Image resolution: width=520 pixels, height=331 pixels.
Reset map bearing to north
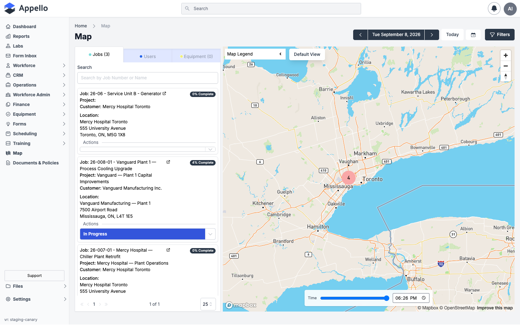tap(506, 76)
